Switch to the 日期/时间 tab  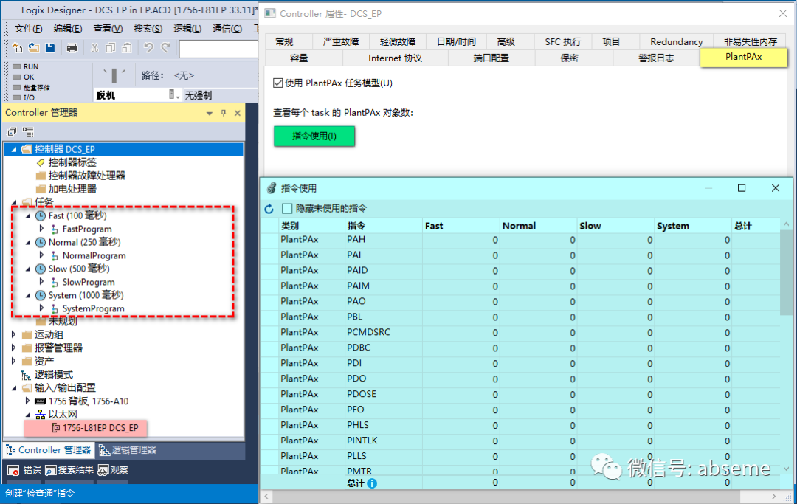[456, 41]
